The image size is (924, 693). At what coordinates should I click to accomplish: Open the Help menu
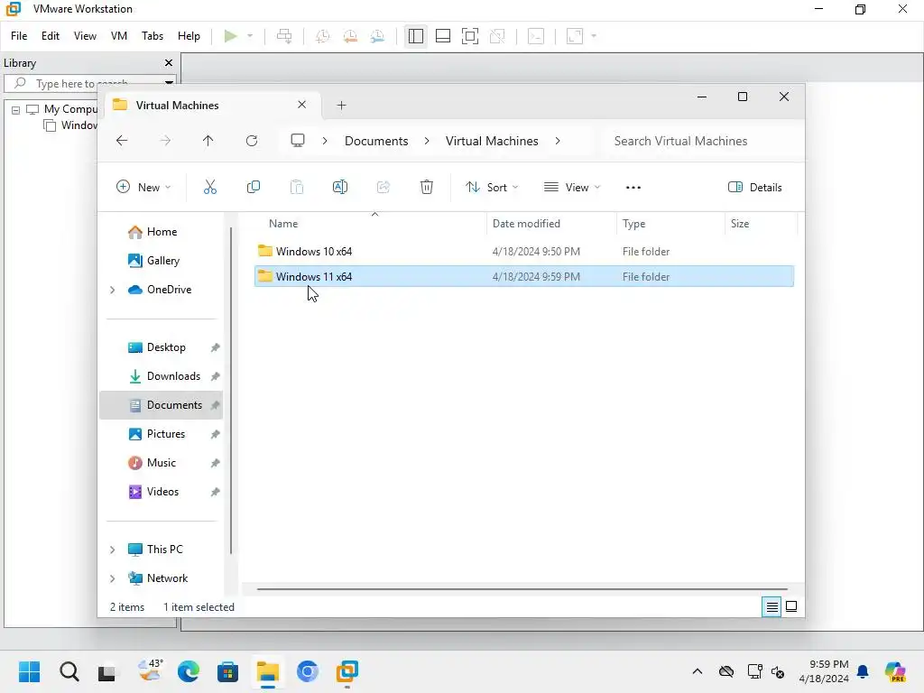189,36
